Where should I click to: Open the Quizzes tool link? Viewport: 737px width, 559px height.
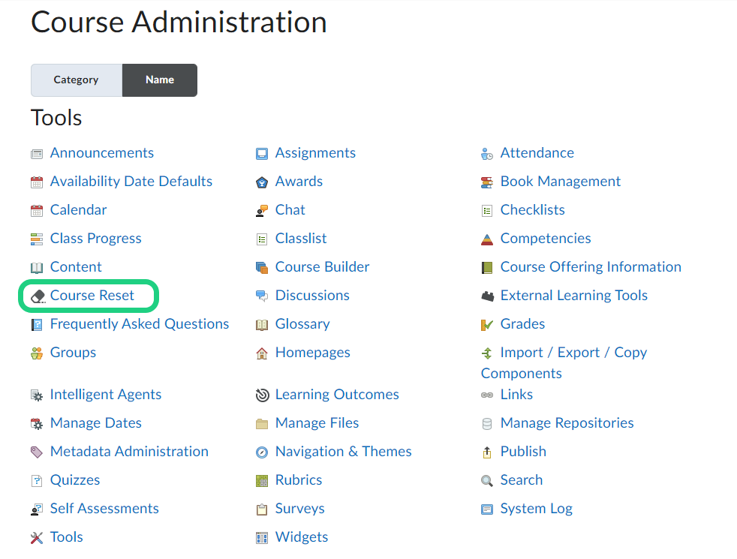(x=74, y=480)
